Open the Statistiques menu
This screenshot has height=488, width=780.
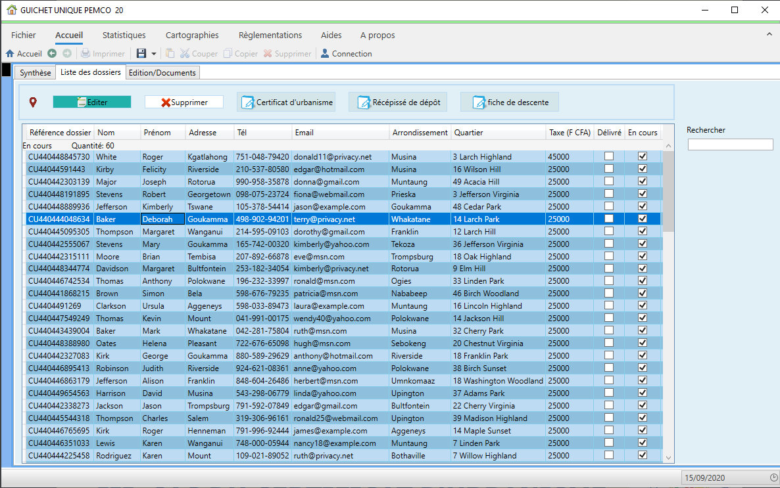point(124,35)
